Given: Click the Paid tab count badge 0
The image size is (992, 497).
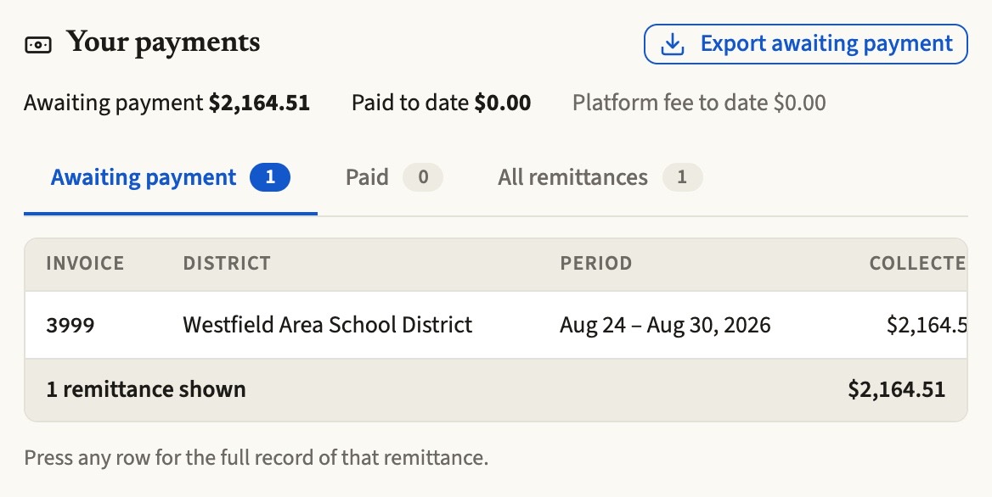Looking at the screenshot, I should [x=423, y=177].
